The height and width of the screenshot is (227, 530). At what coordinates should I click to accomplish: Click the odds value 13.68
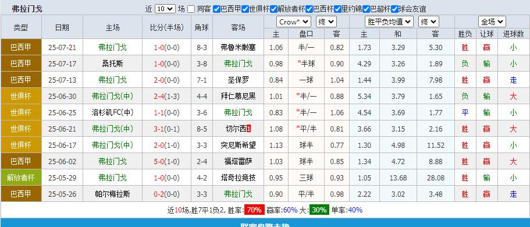[398, 178]
